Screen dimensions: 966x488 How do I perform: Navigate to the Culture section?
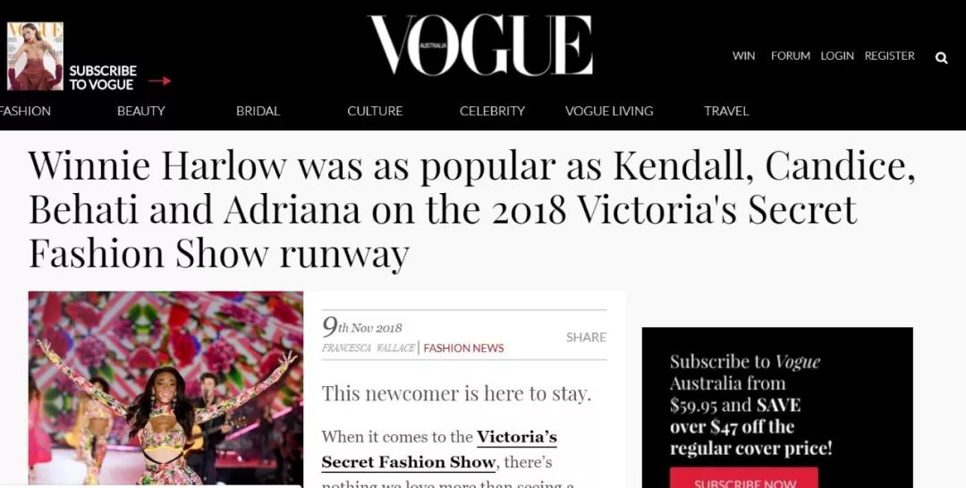[375, 111]
